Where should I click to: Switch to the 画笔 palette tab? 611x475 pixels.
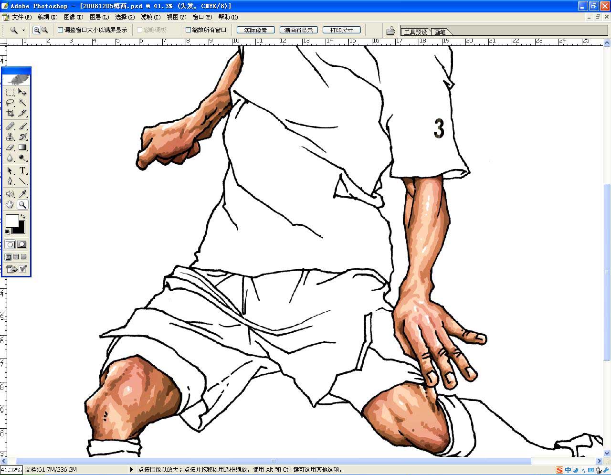tap(440, 32)
